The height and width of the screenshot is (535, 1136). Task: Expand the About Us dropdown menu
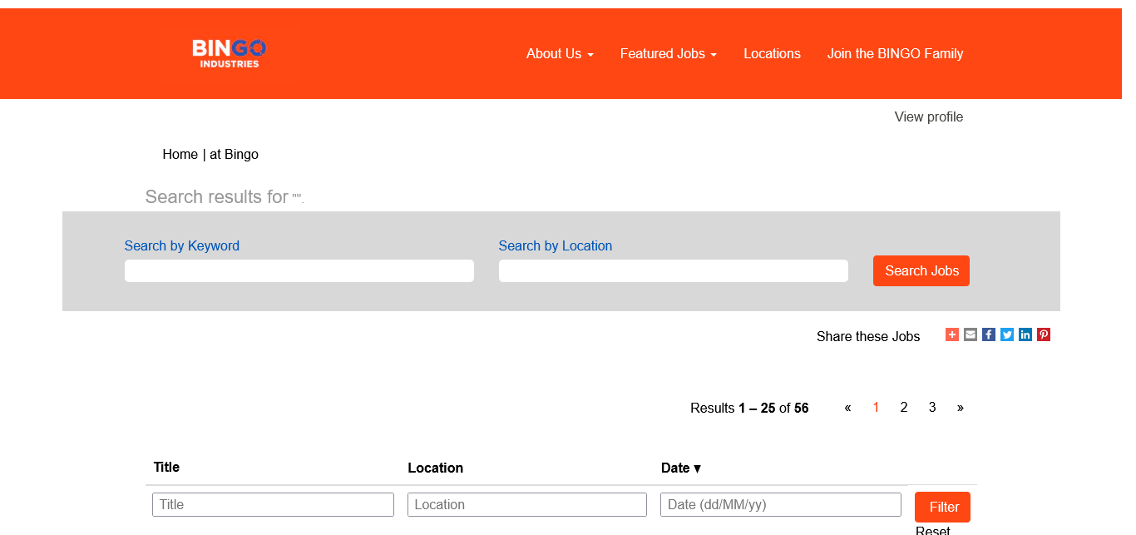560,54
